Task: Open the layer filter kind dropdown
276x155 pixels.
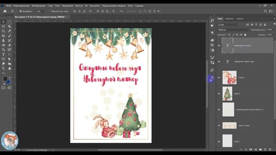Action: 228,25
